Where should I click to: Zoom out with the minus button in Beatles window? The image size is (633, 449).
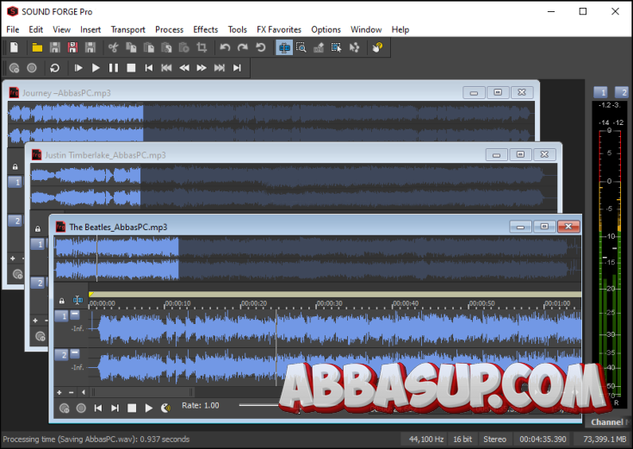tap(71, 392)
